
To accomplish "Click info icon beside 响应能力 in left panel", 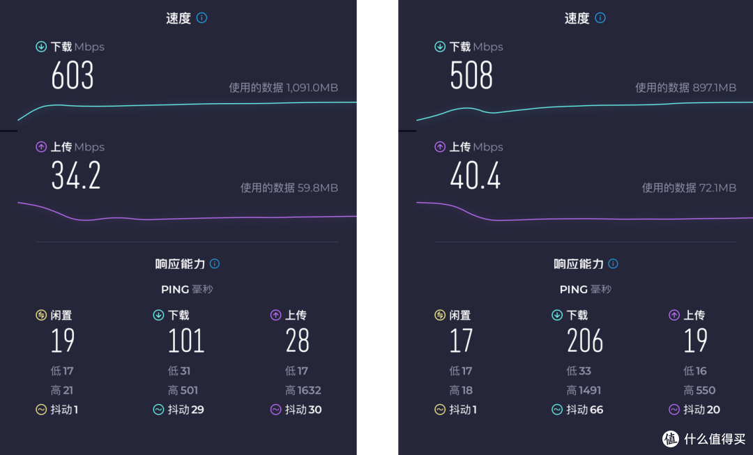I will pyautogui.click(x=215, y=263).
